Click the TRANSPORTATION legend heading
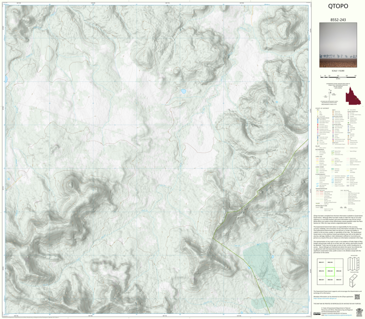 [x=321, y=189]
